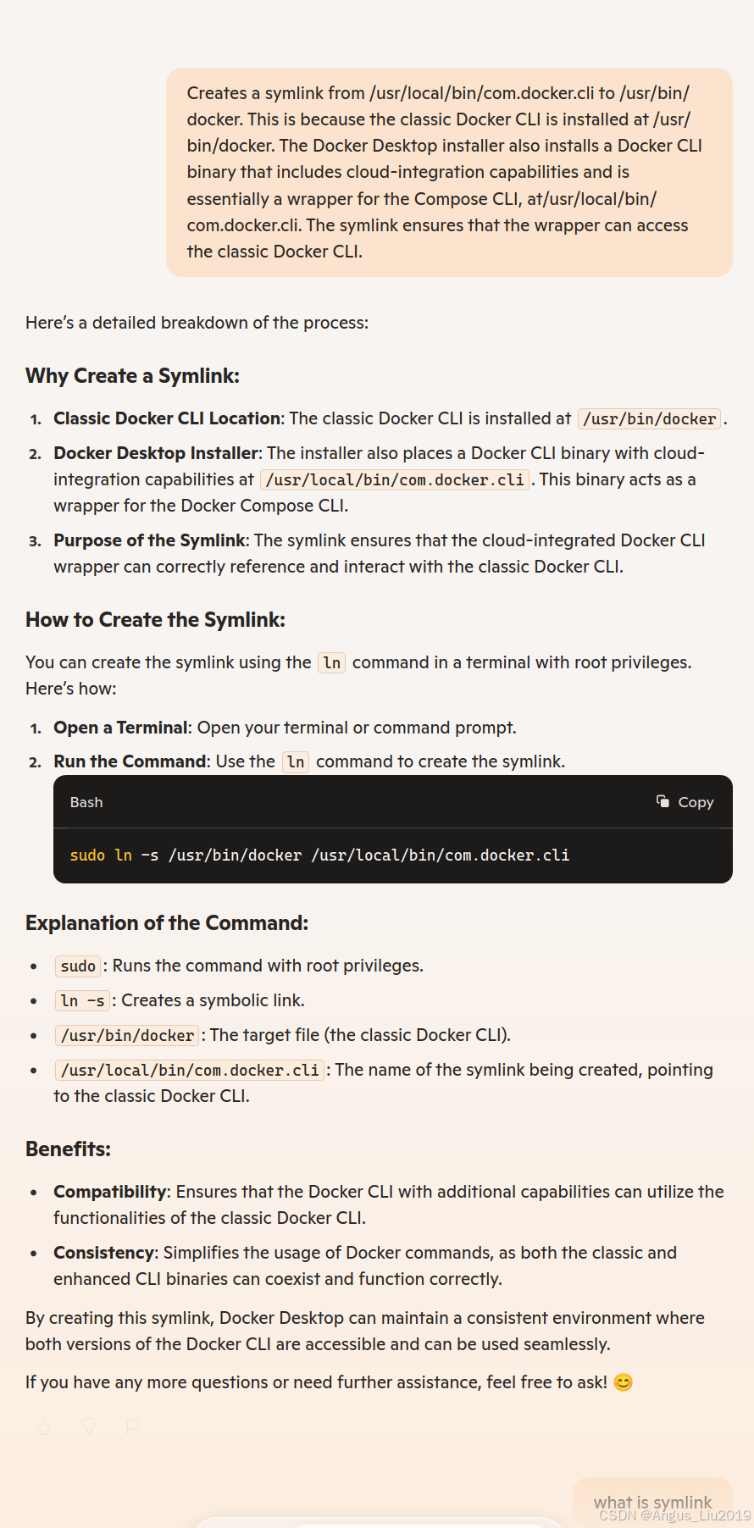754x1528 pixels.
Task: Click the /usr/bin/docker code chip under Why Create a Symlink
Action: (x=648, y=418)
